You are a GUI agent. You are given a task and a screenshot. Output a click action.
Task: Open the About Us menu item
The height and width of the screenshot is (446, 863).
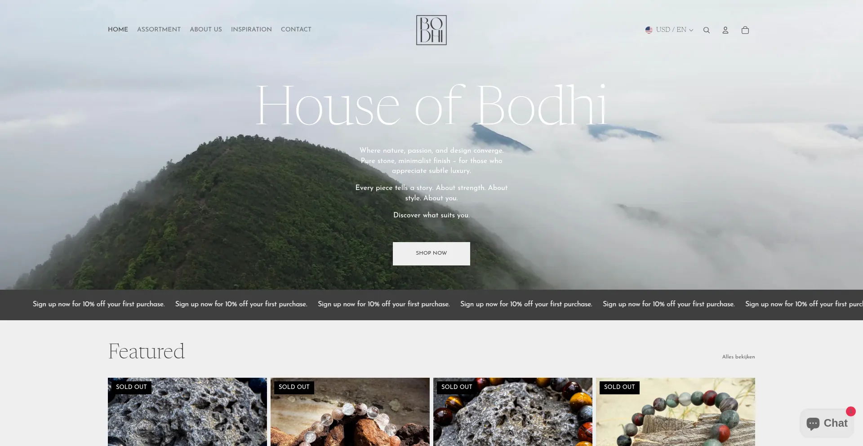[x=206, y=29]
